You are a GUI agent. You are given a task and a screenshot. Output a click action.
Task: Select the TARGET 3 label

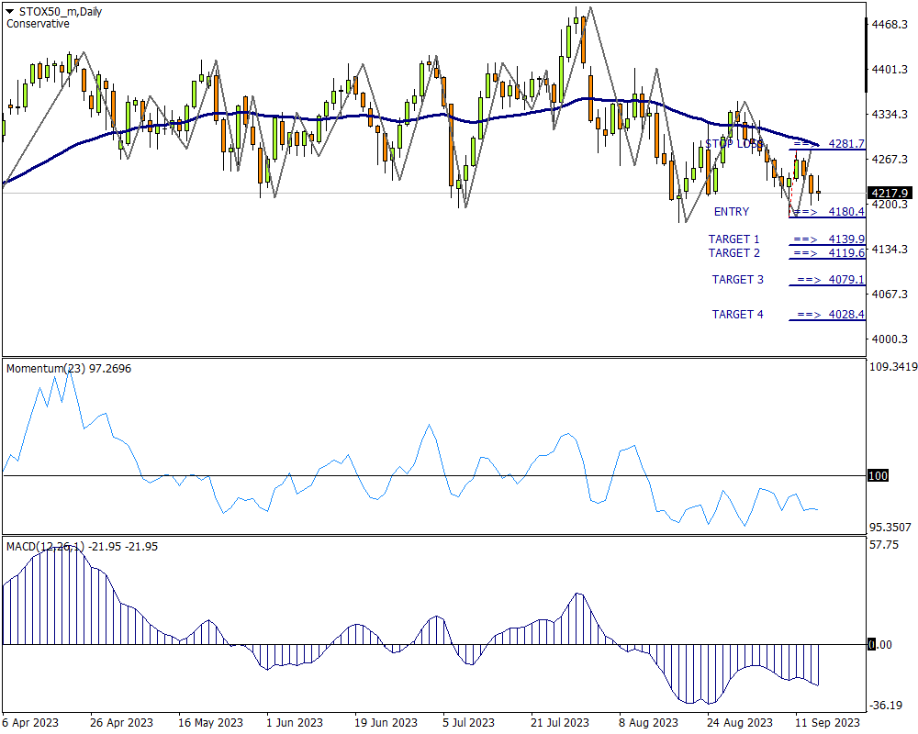[x=737, y=280]
